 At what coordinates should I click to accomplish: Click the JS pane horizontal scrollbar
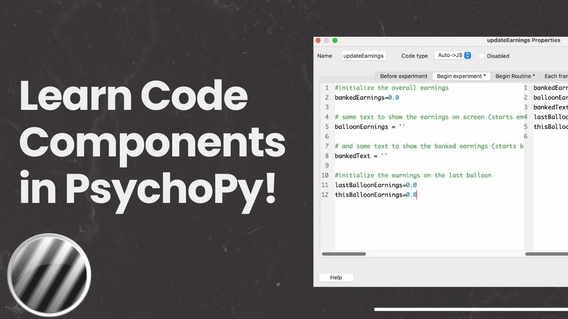[x=547, y=254]
